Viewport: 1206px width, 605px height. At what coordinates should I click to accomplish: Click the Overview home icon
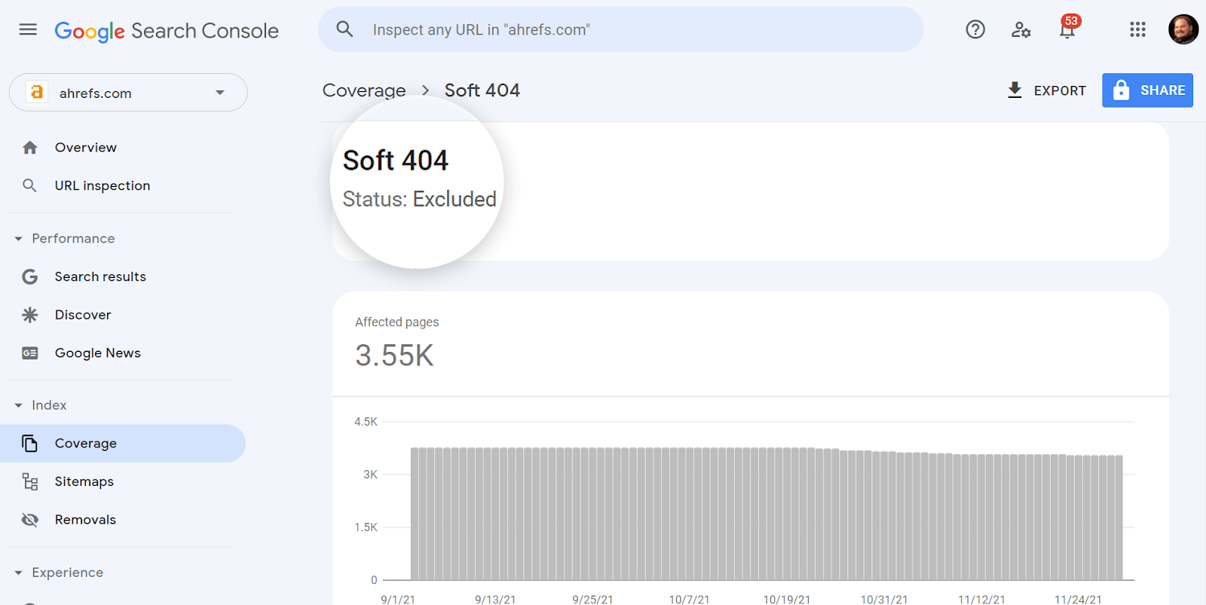[29, 147]
